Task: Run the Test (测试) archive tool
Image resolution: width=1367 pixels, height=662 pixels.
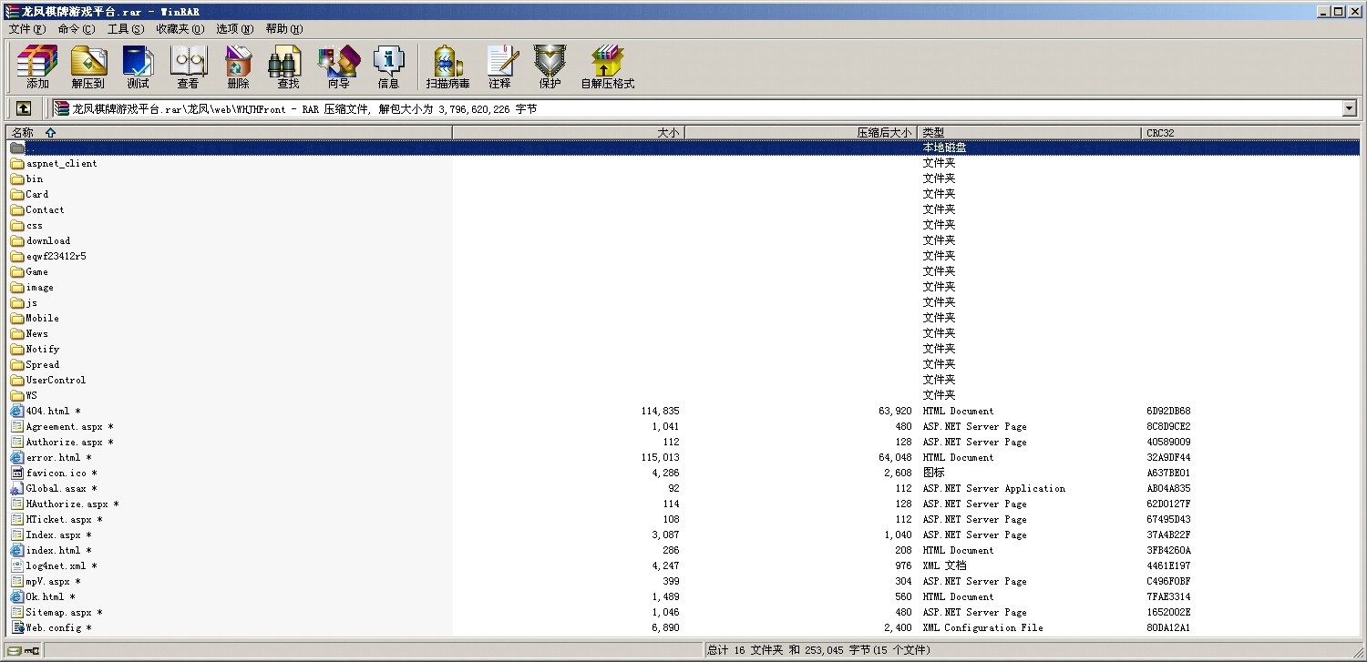Action: (x=138, y=66)
